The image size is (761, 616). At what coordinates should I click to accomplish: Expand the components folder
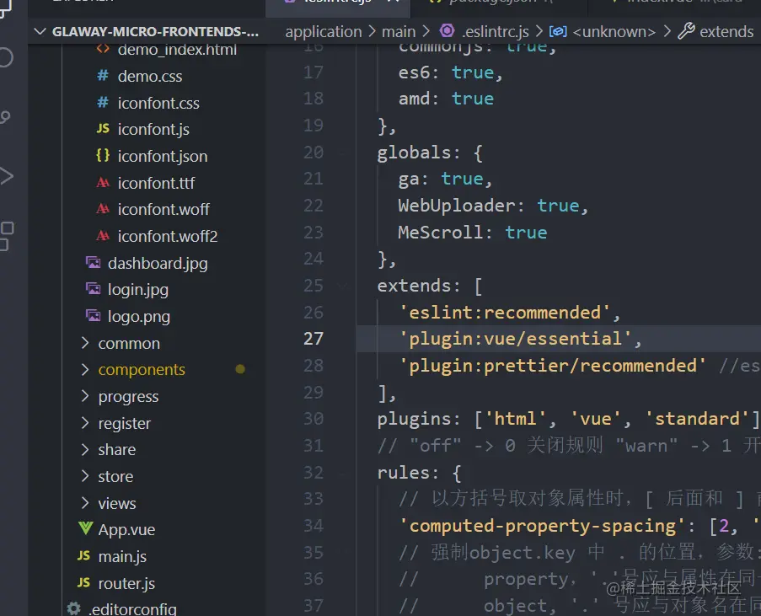[x=85, y=369]
